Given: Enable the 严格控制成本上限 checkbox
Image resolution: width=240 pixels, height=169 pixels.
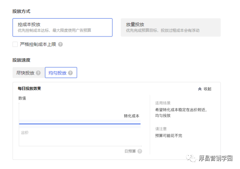Looking at the screenshot, I should tap(15, 44).
